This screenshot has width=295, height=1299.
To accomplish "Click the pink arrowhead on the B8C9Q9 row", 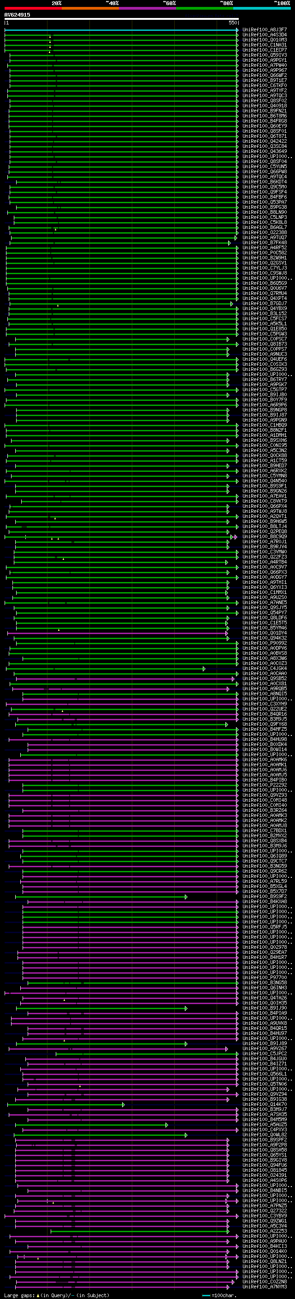I will coord(236,536).
